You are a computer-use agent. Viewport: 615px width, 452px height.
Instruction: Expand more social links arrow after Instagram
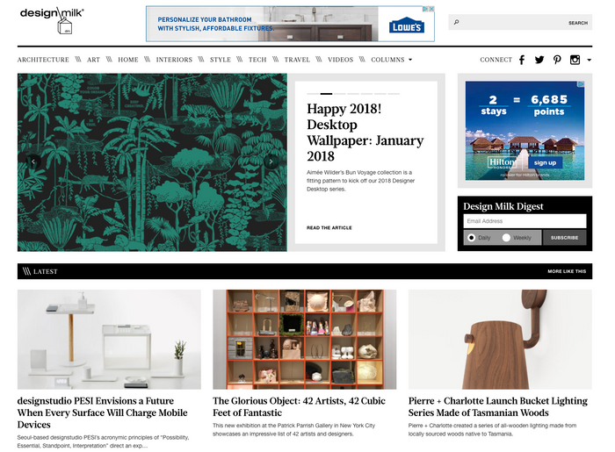pos(590,60)
